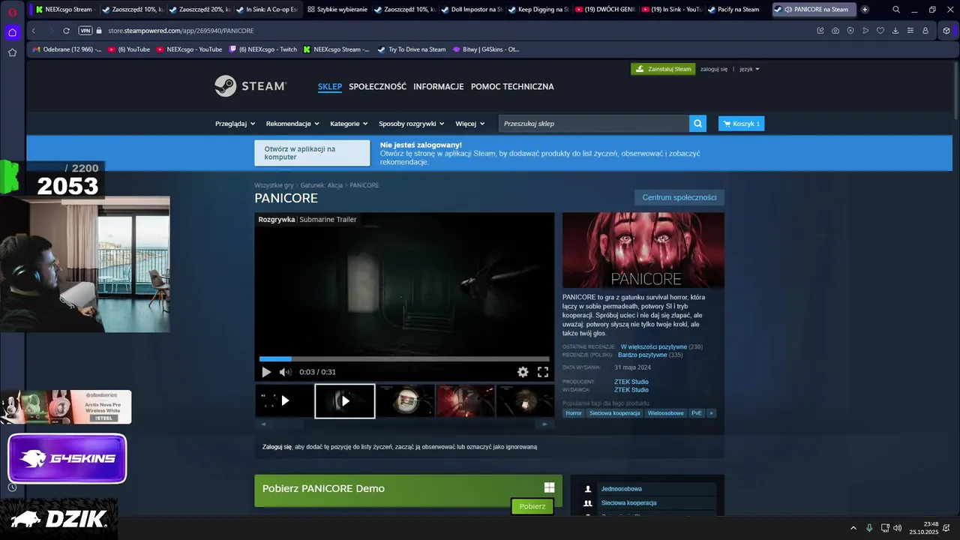Open the NEEXcsgo - Twitch bookmark

pyautogui.click(x=263, y=49)
